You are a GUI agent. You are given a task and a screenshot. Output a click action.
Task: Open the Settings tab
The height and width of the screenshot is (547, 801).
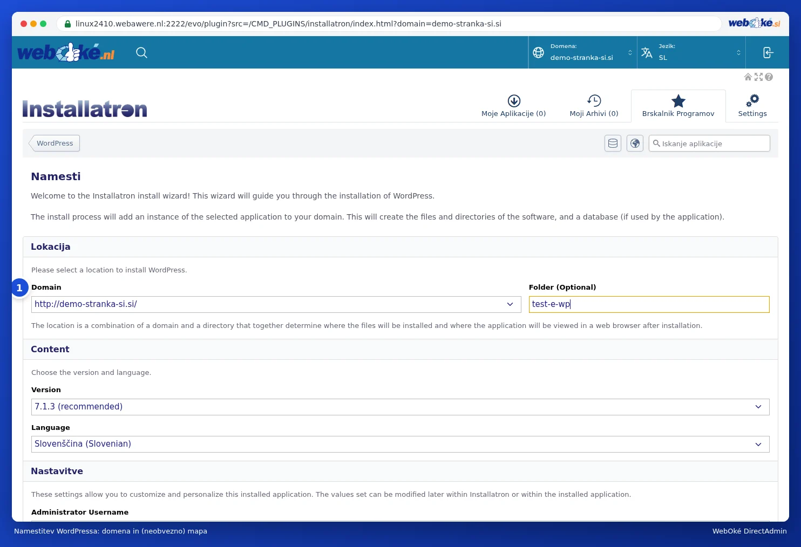tap(752, 106)
